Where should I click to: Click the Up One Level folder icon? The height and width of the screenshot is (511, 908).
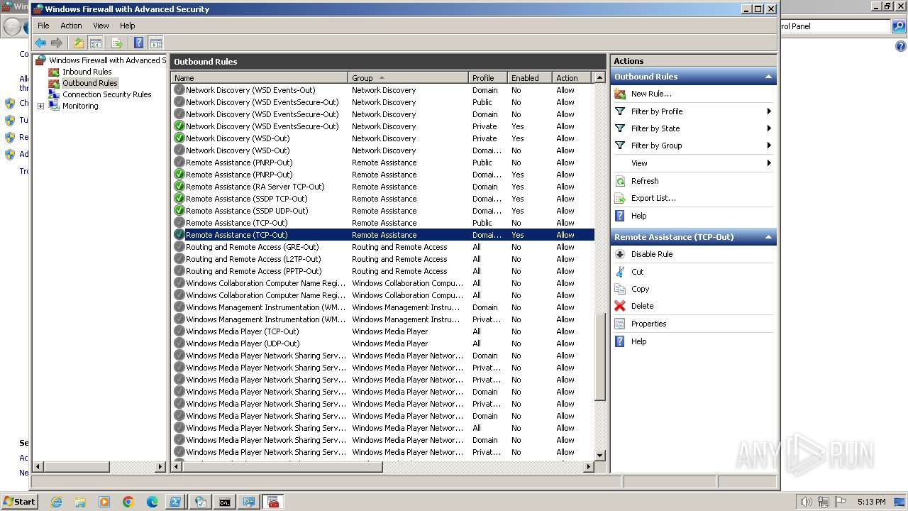tap(79, 43)
